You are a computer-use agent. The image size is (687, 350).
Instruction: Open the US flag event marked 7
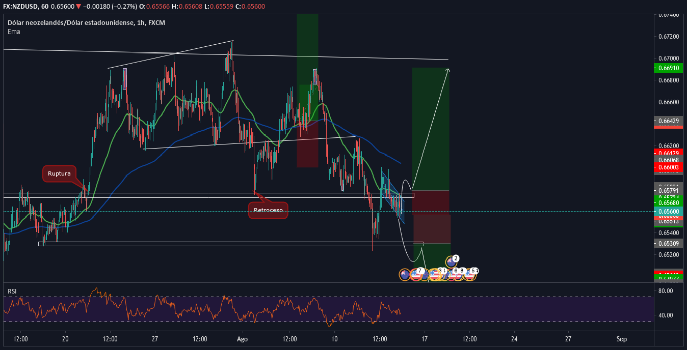coord(416,275)
